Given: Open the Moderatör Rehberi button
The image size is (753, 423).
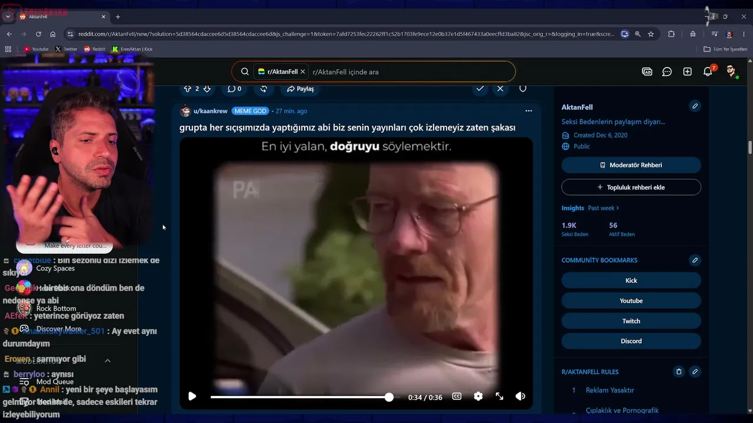Looking at the screenshot, I should [x=631, y=165].
